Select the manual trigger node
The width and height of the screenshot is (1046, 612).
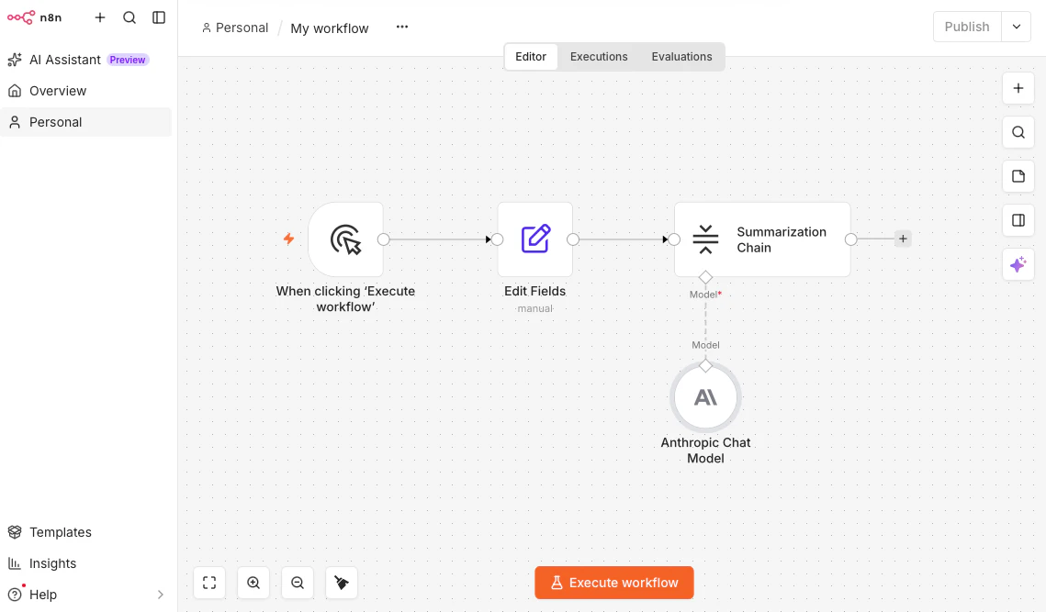click(x=345, y=239)
